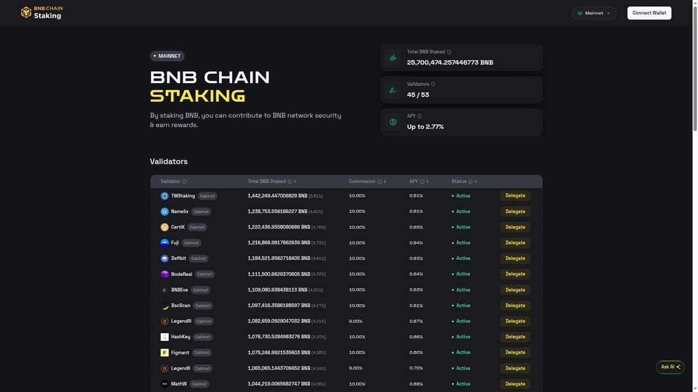
Task: Click the CertiK validator name
Action: pos(178,227)
